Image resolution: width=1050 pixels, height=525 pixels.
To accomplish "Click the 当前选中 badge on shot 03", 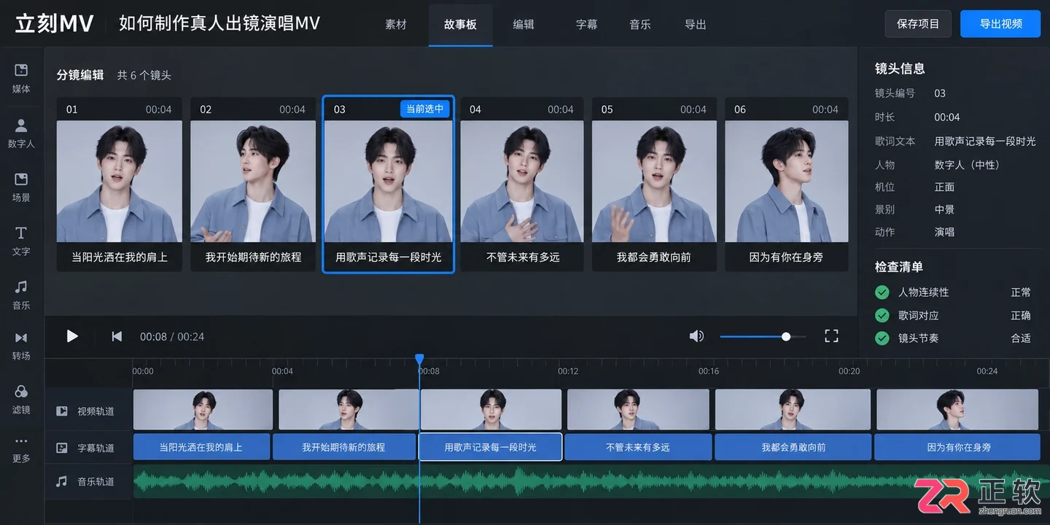I will pyautogui.click(x=424, y=109).
